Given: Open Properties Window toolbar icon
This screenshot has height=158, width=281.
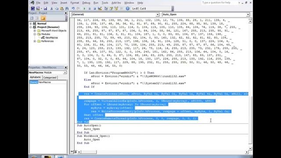Looking at the screenshot, I should coord(111,8).
